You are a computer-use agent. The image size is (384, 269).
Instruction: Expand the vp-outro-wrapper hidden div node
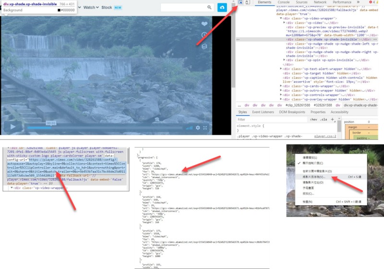coord(281,90)
